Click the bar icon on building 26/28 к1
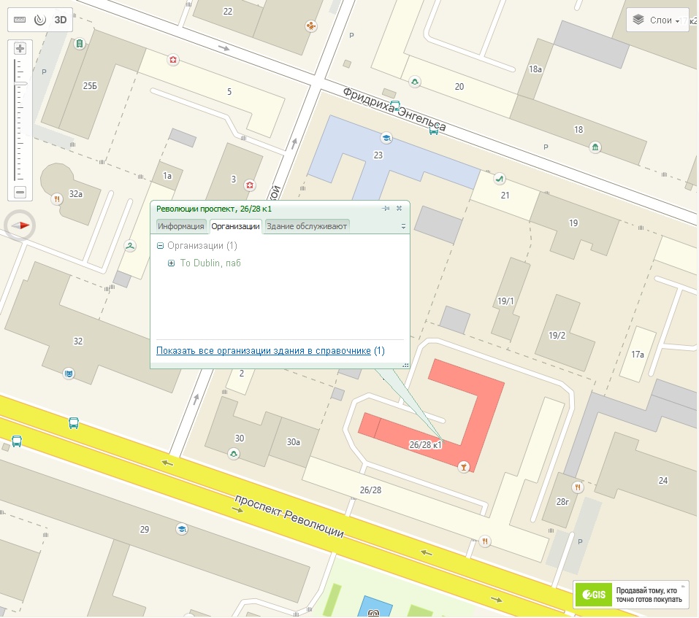The height and width of the screenshot is (618, 699). point(464,467)
